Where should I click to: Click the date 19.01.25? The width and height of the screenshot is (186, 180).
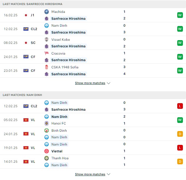coord(11,148)
